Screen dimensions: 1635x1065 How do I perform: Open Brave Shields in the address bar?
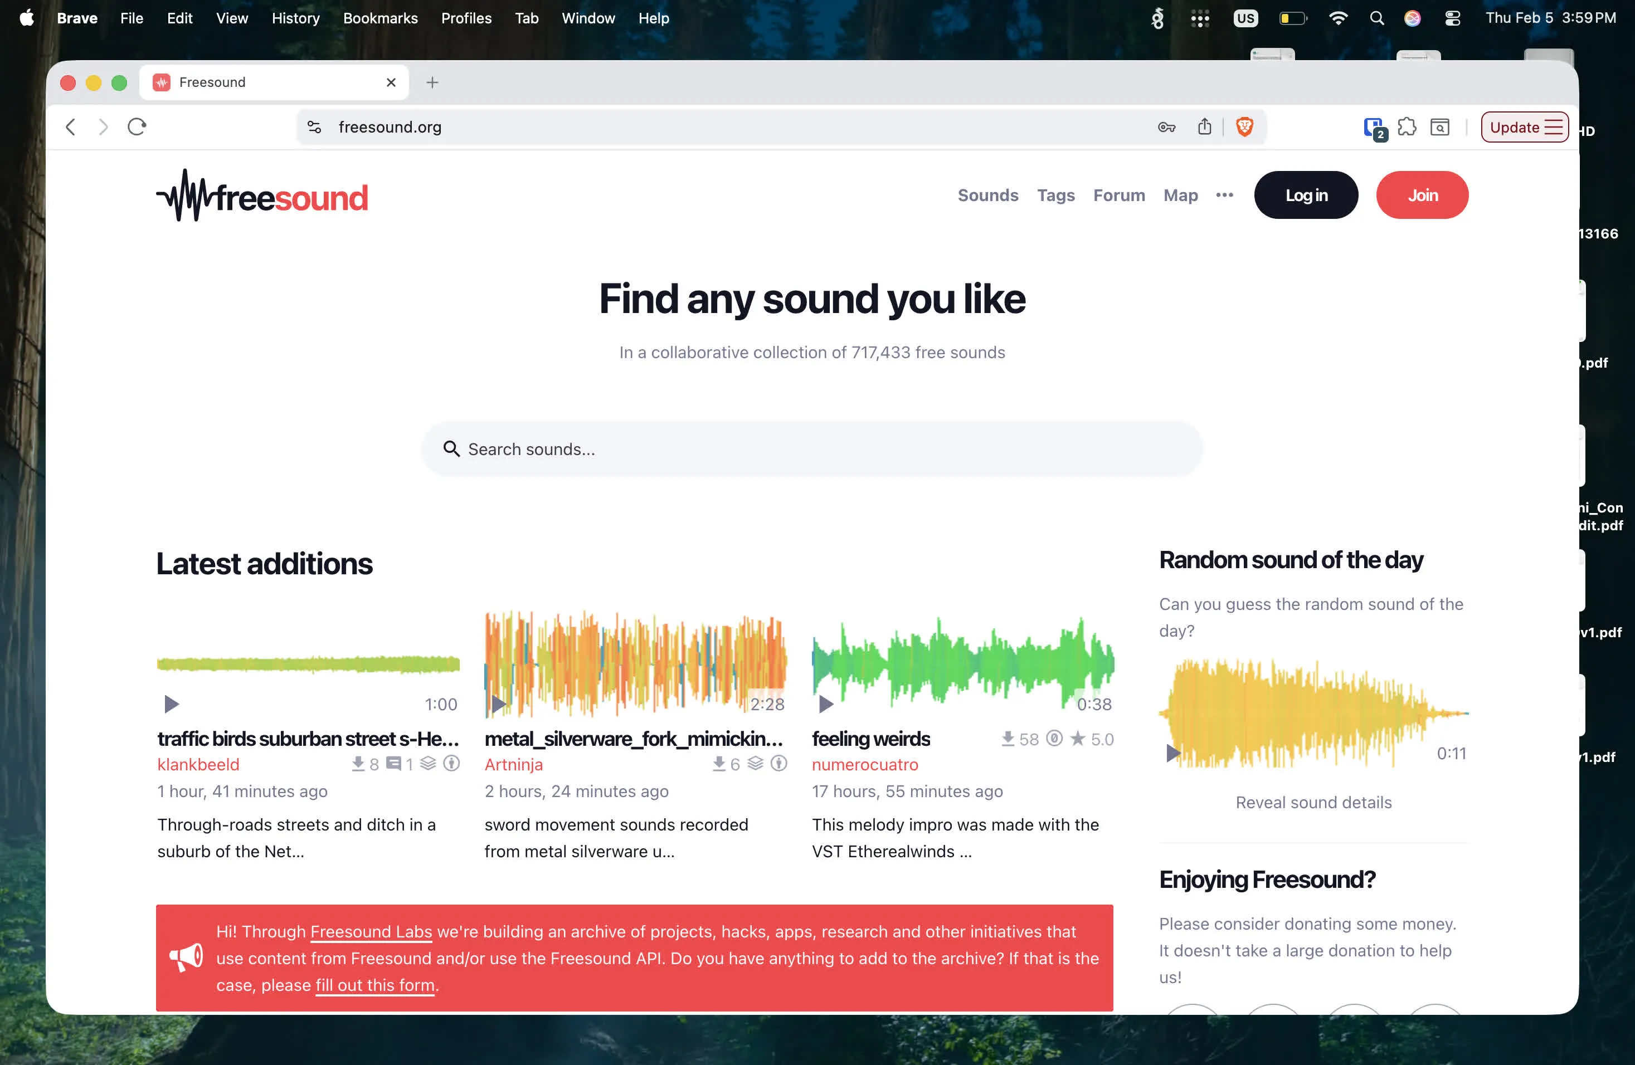click(1245, 127)
